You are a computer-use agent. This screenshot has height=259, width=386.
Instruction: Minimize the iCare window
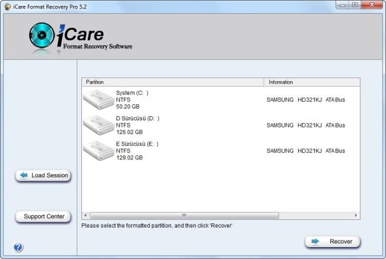[x=342, y=5]
